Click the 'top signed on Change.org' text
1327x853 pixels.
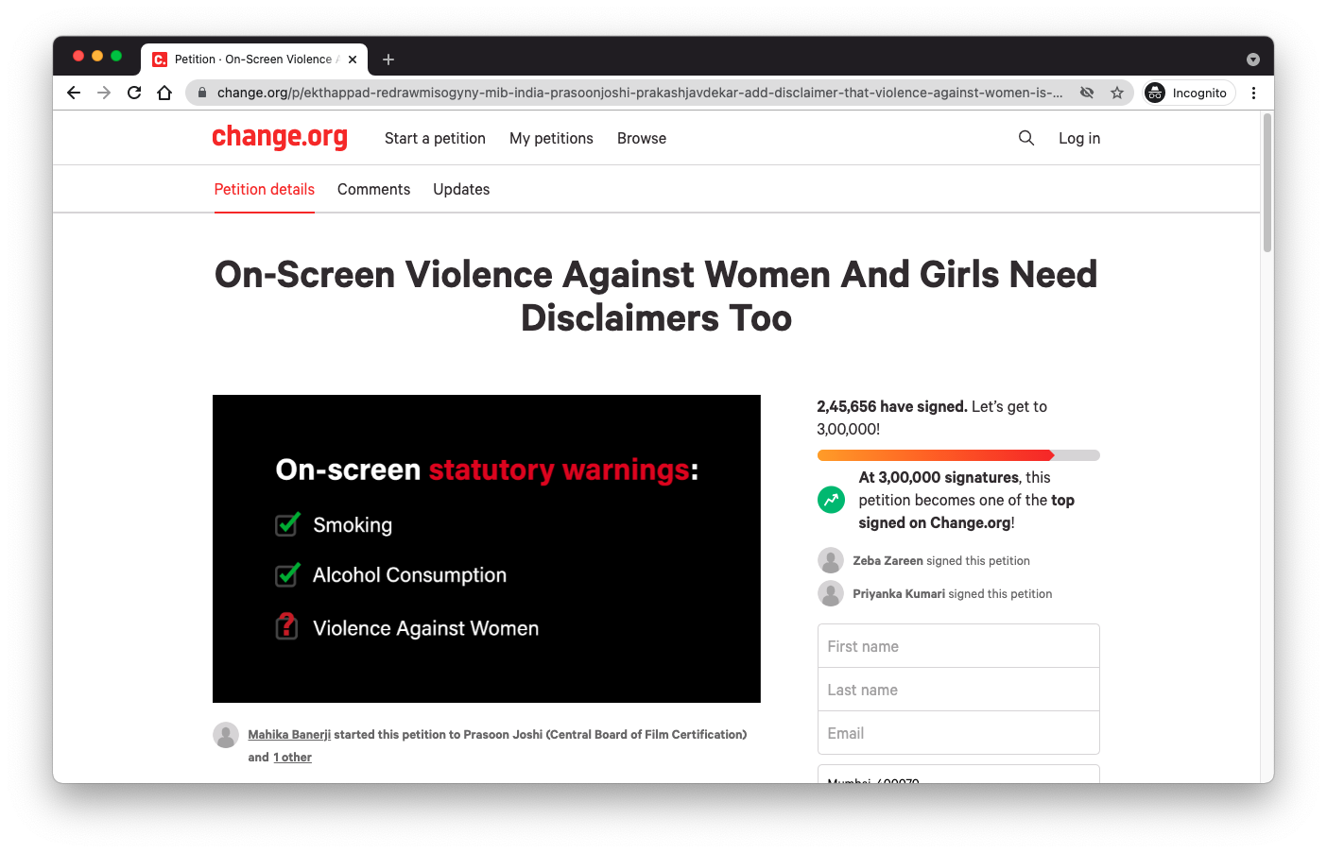click(x=966, y=511)
